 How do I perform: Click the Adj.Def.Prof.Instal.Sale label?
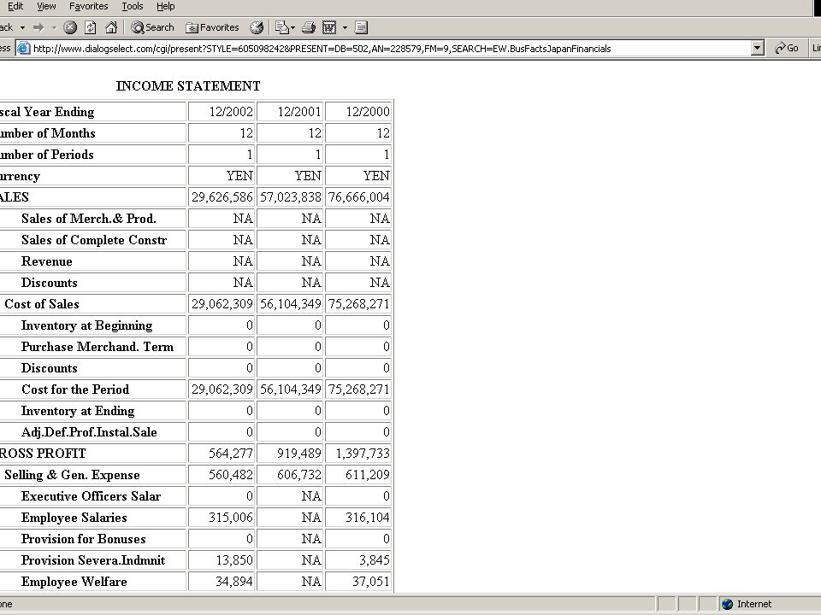click(89, 432)
